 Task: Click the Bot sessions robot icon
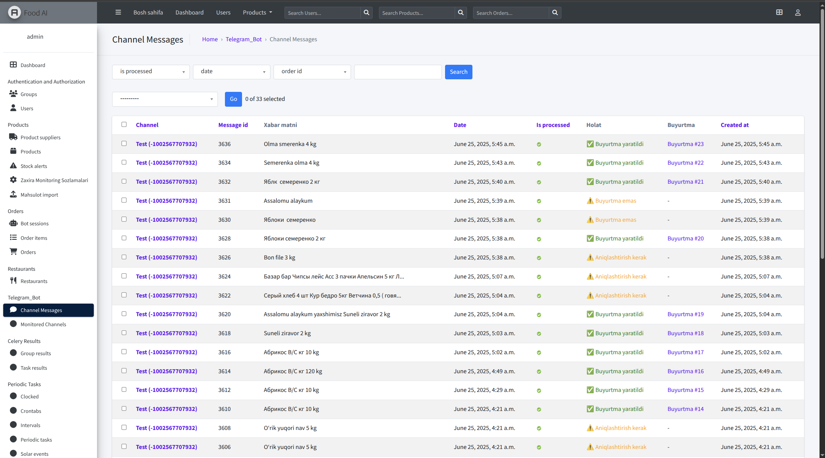[13, 223]
